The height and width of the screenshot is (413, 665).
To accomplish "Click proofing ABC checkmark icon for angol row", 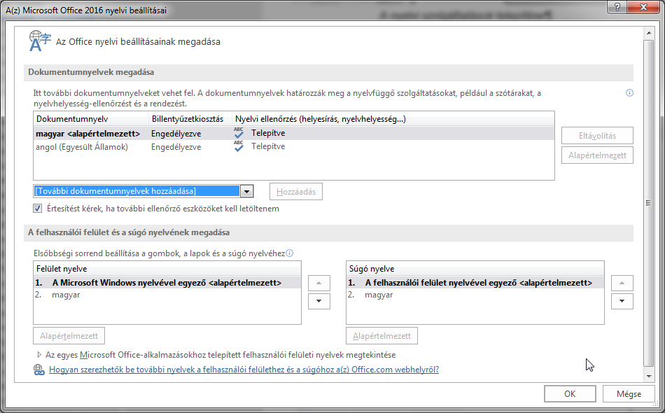I will point(239,146).
